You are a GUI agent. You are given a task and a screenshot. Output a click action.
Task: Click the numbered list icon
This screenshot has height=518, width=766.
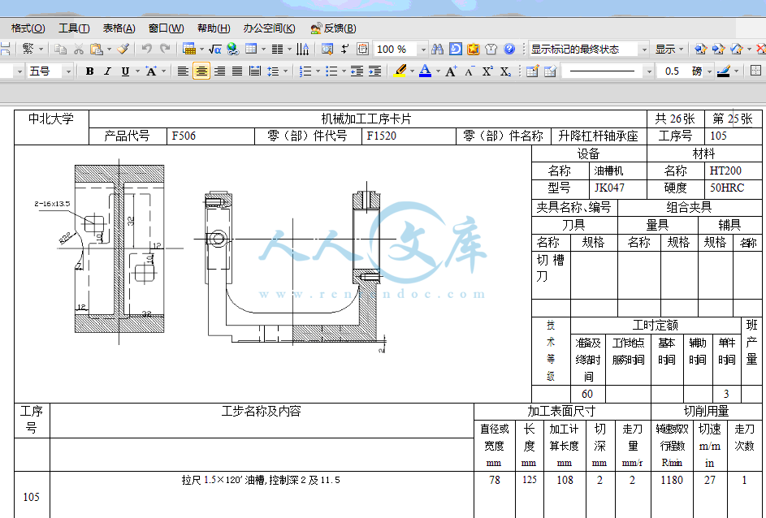pos(305,71)
